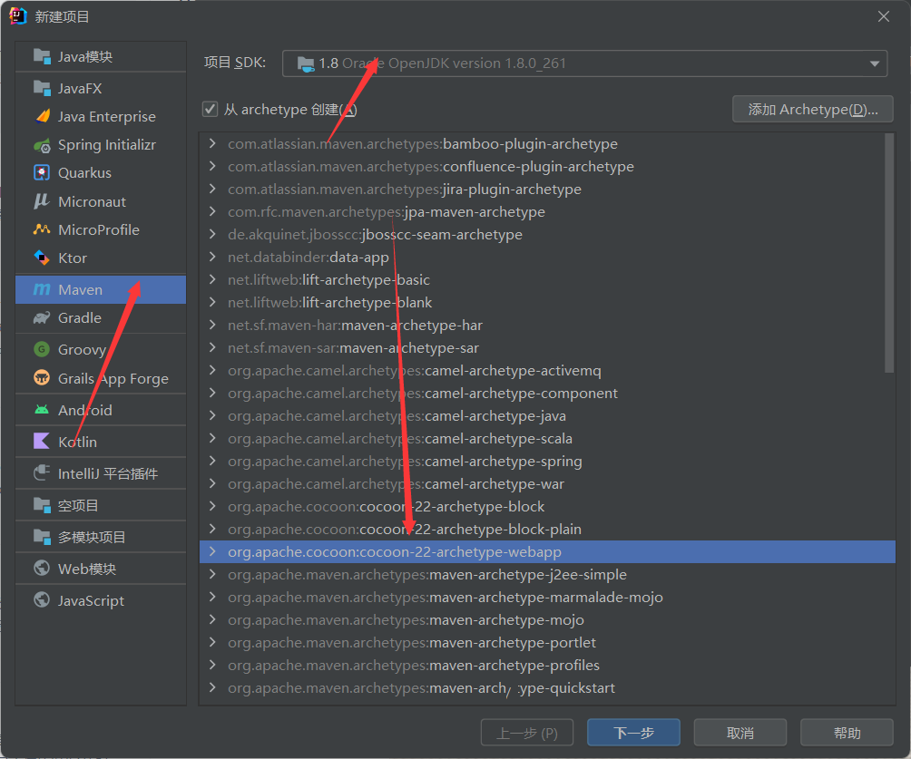This screenshot has width=911, height=759.
Task: Select maven-archetype-mojo row
Action: coord(547,619)
